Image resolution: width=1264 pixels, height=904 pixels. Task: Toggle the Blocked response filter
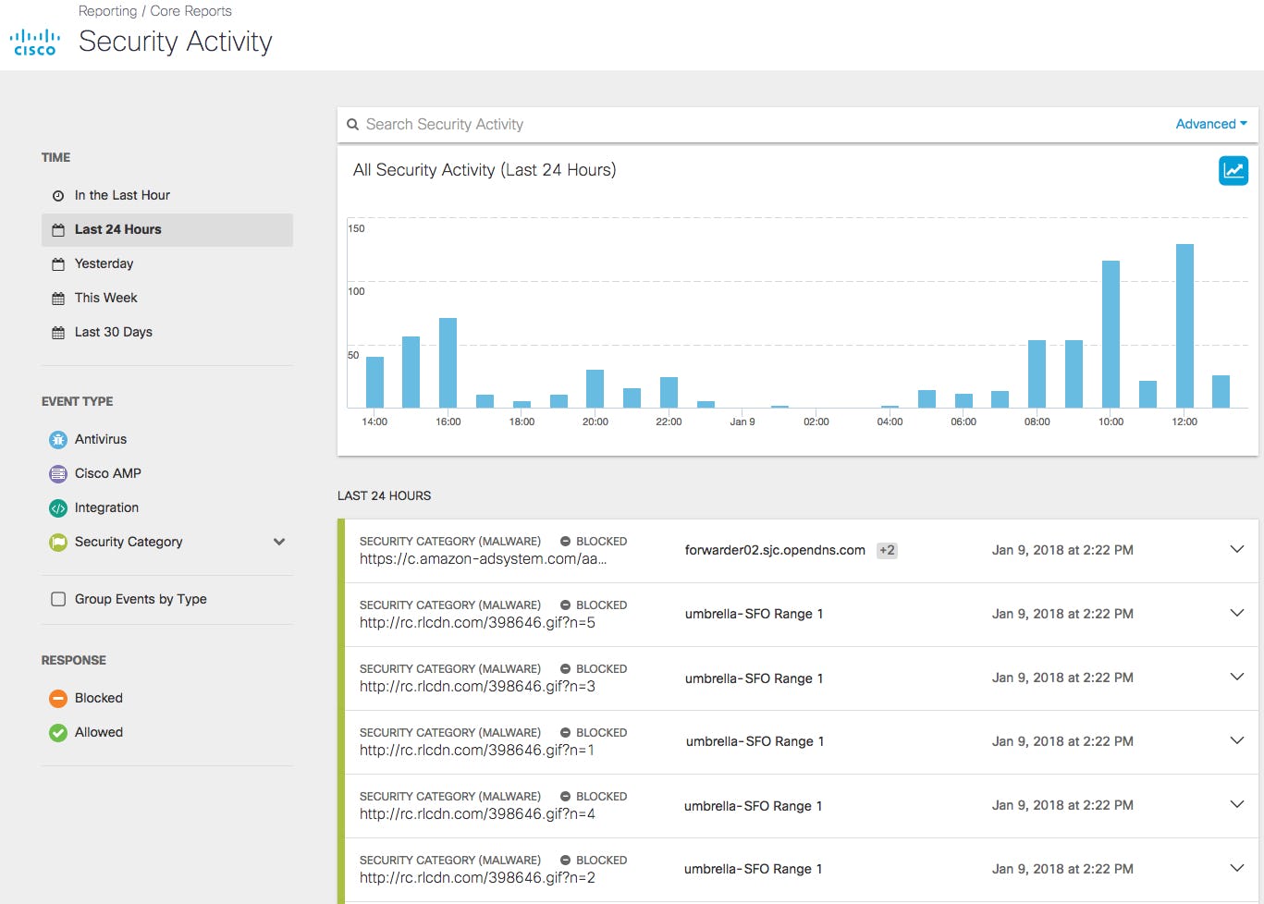click(84, 698)
